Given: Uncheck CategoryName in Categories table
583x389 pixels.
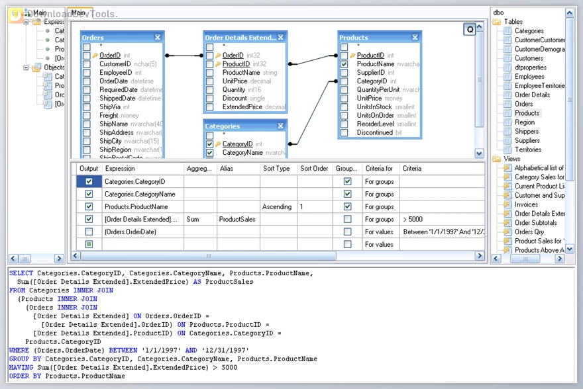Looking at the screenshot, I should click(210, 153).
